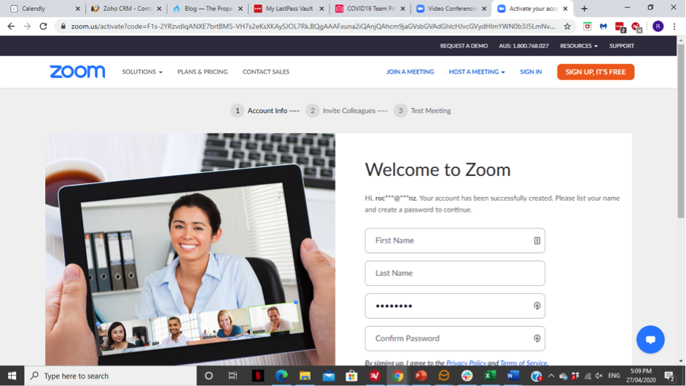The width and height of the screenshot is (686, 386).
Task: Open Microsoft Edge from the taskbar
Action: point(281,376)
